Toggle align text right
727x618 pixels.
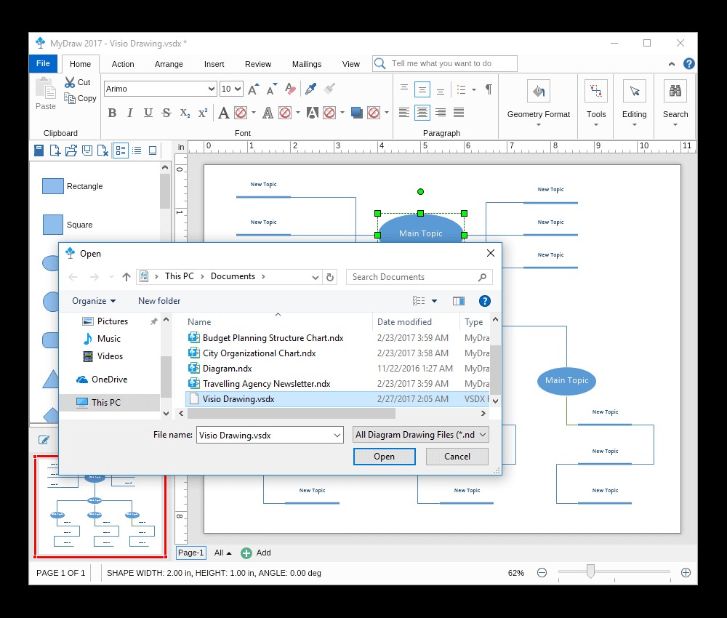441,112
